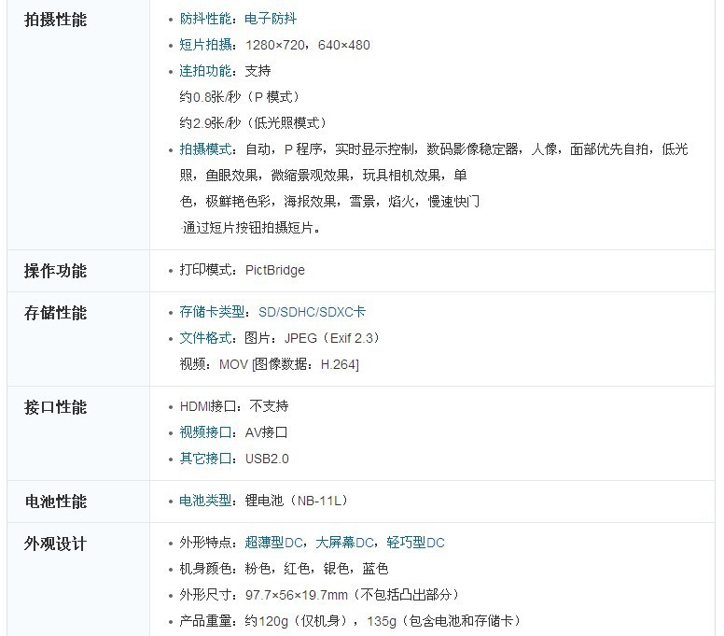The height and width of the screenshot is (636, 724).
Task: Select the 外观设计 section heading
Action: 55,544
